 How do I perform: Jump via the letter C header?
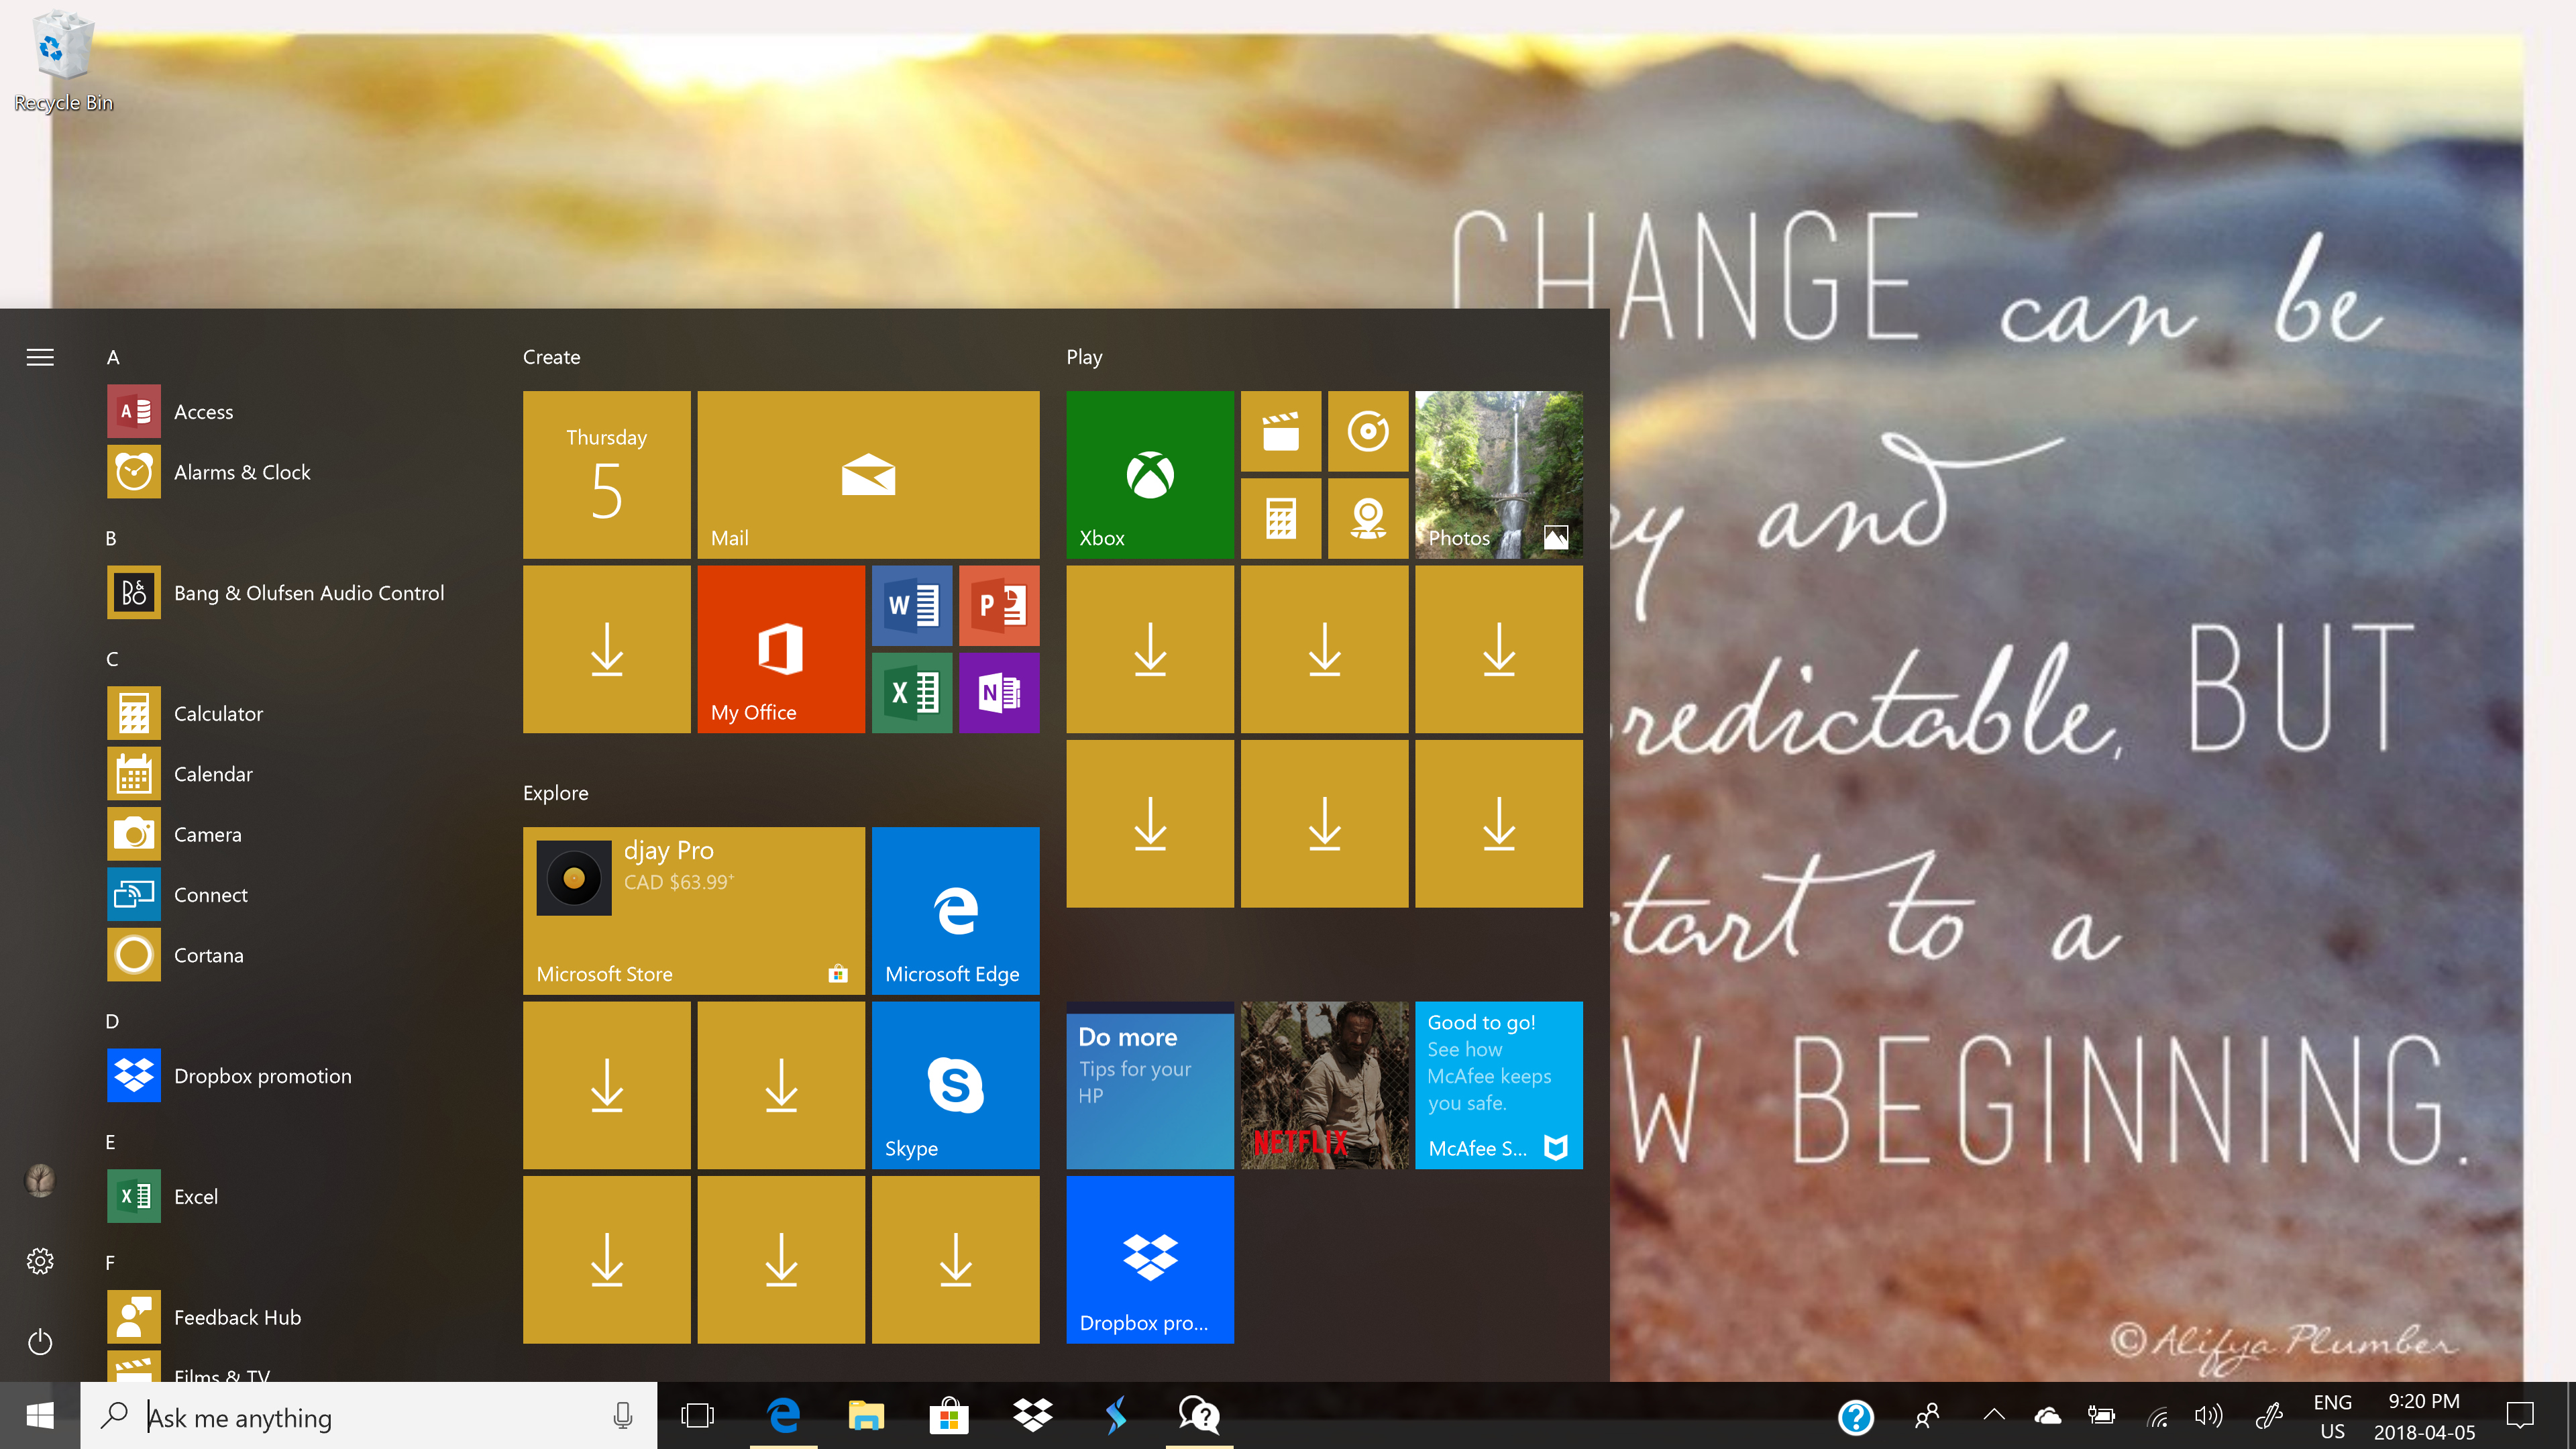click(x=112, y=659)
